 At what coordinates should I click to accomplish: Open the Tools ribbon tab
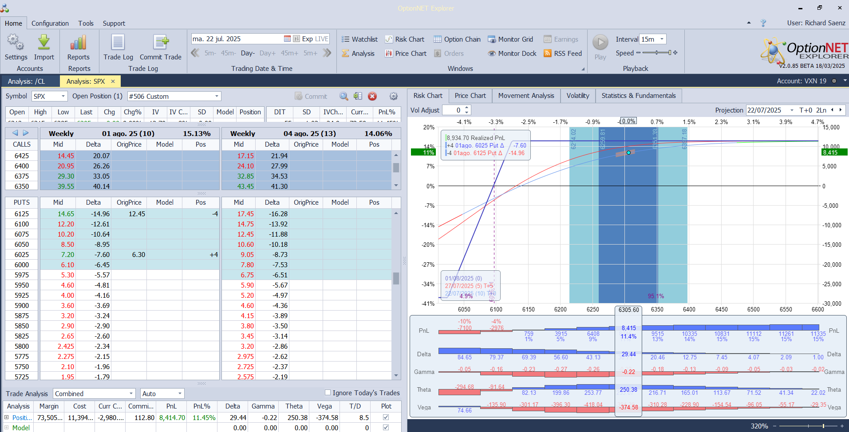pyautogui.click(x=86, y=23)
